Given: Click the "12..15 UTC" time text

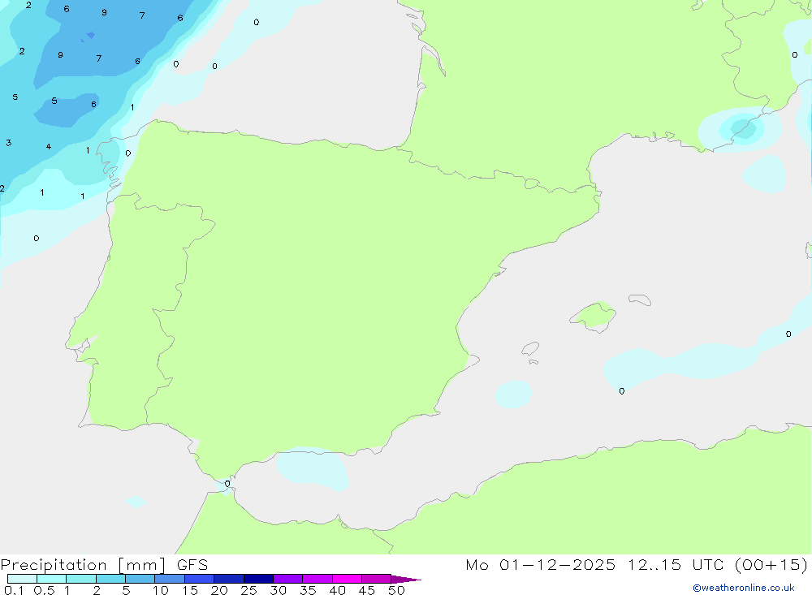Looking at the screenshot, I should [676, 564].
